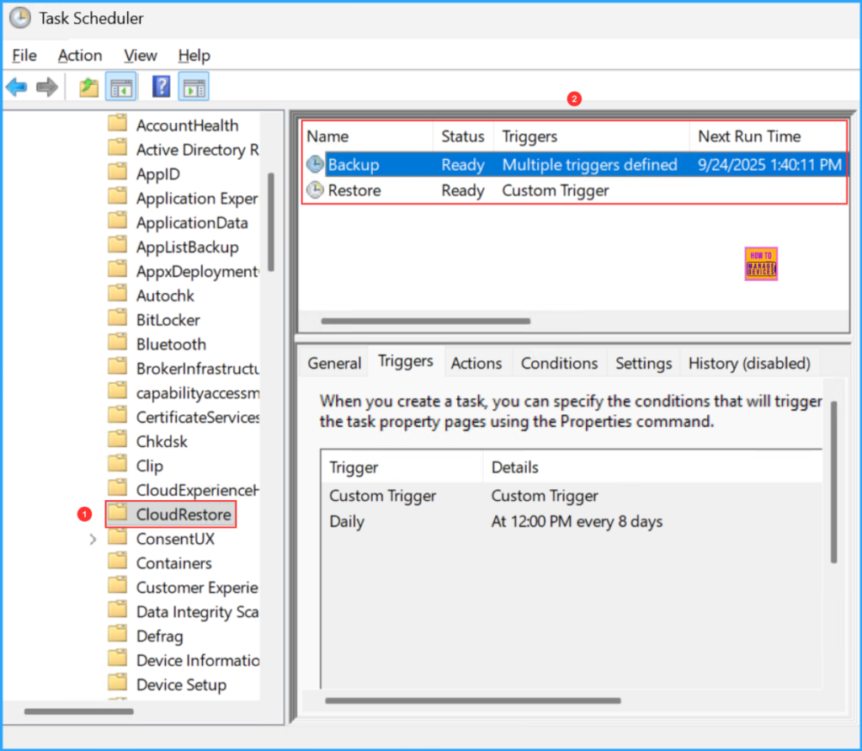Screen dimensions: 862x751
Task: Click the ConsentUX folder icon
Action: [118, 536]
